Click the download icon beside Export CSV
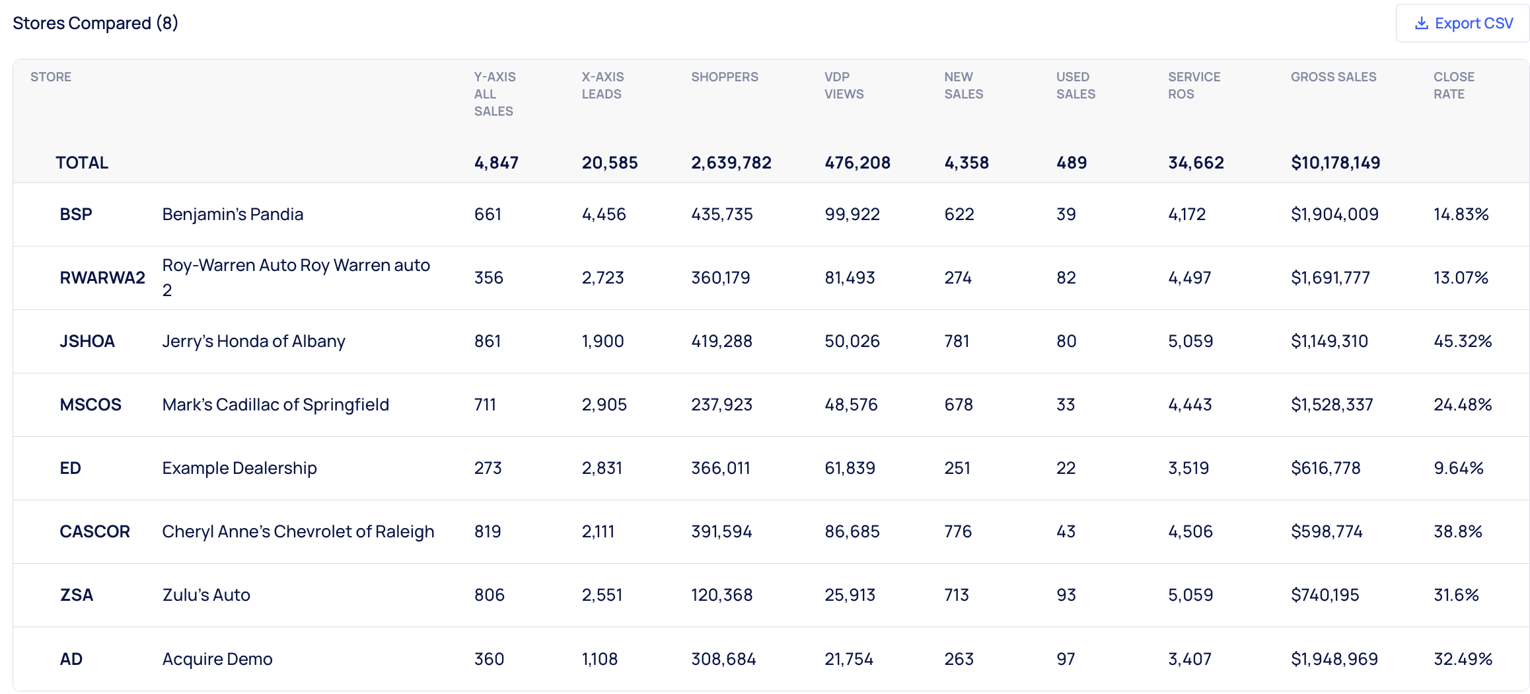The image size is (1530, 694). pyautogui.click(x=1421, y=24)
